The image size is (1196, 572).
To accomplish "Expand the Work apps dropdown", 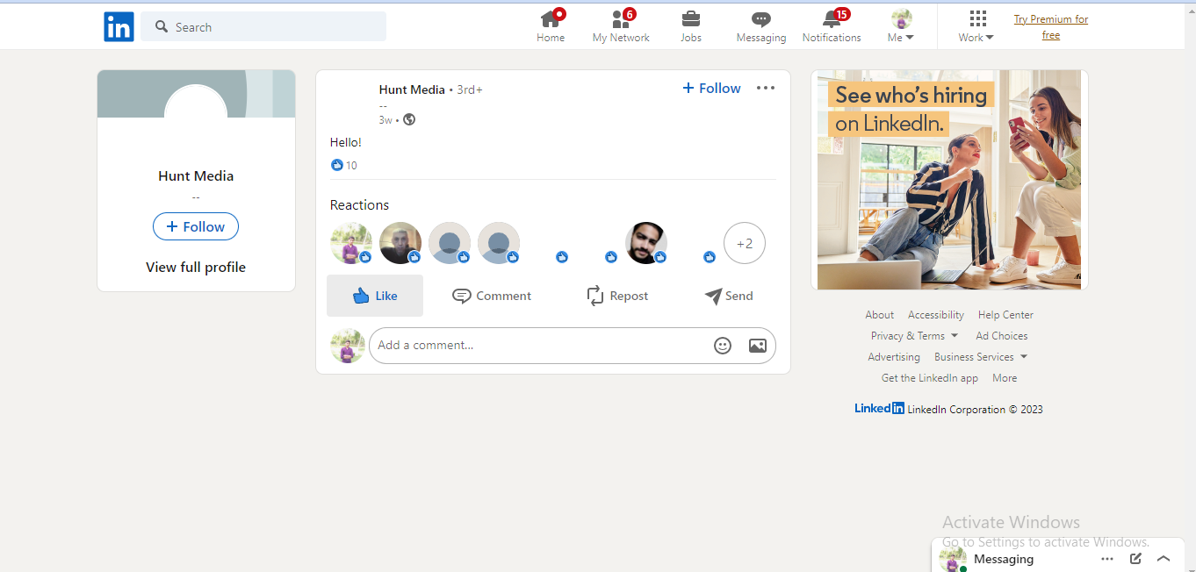I will click(976, 25).
